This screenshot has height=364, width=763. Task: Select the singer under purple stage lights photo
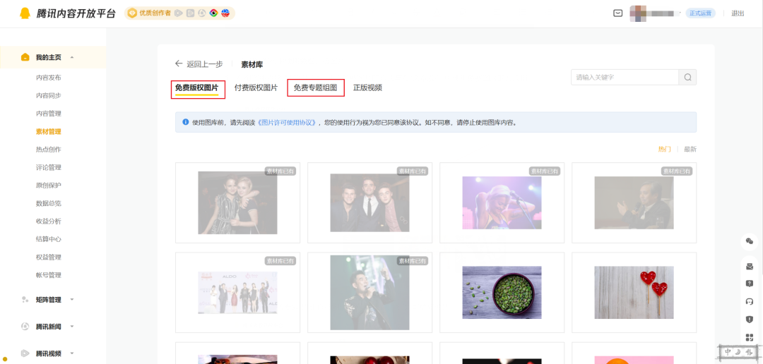click(502, 202)
